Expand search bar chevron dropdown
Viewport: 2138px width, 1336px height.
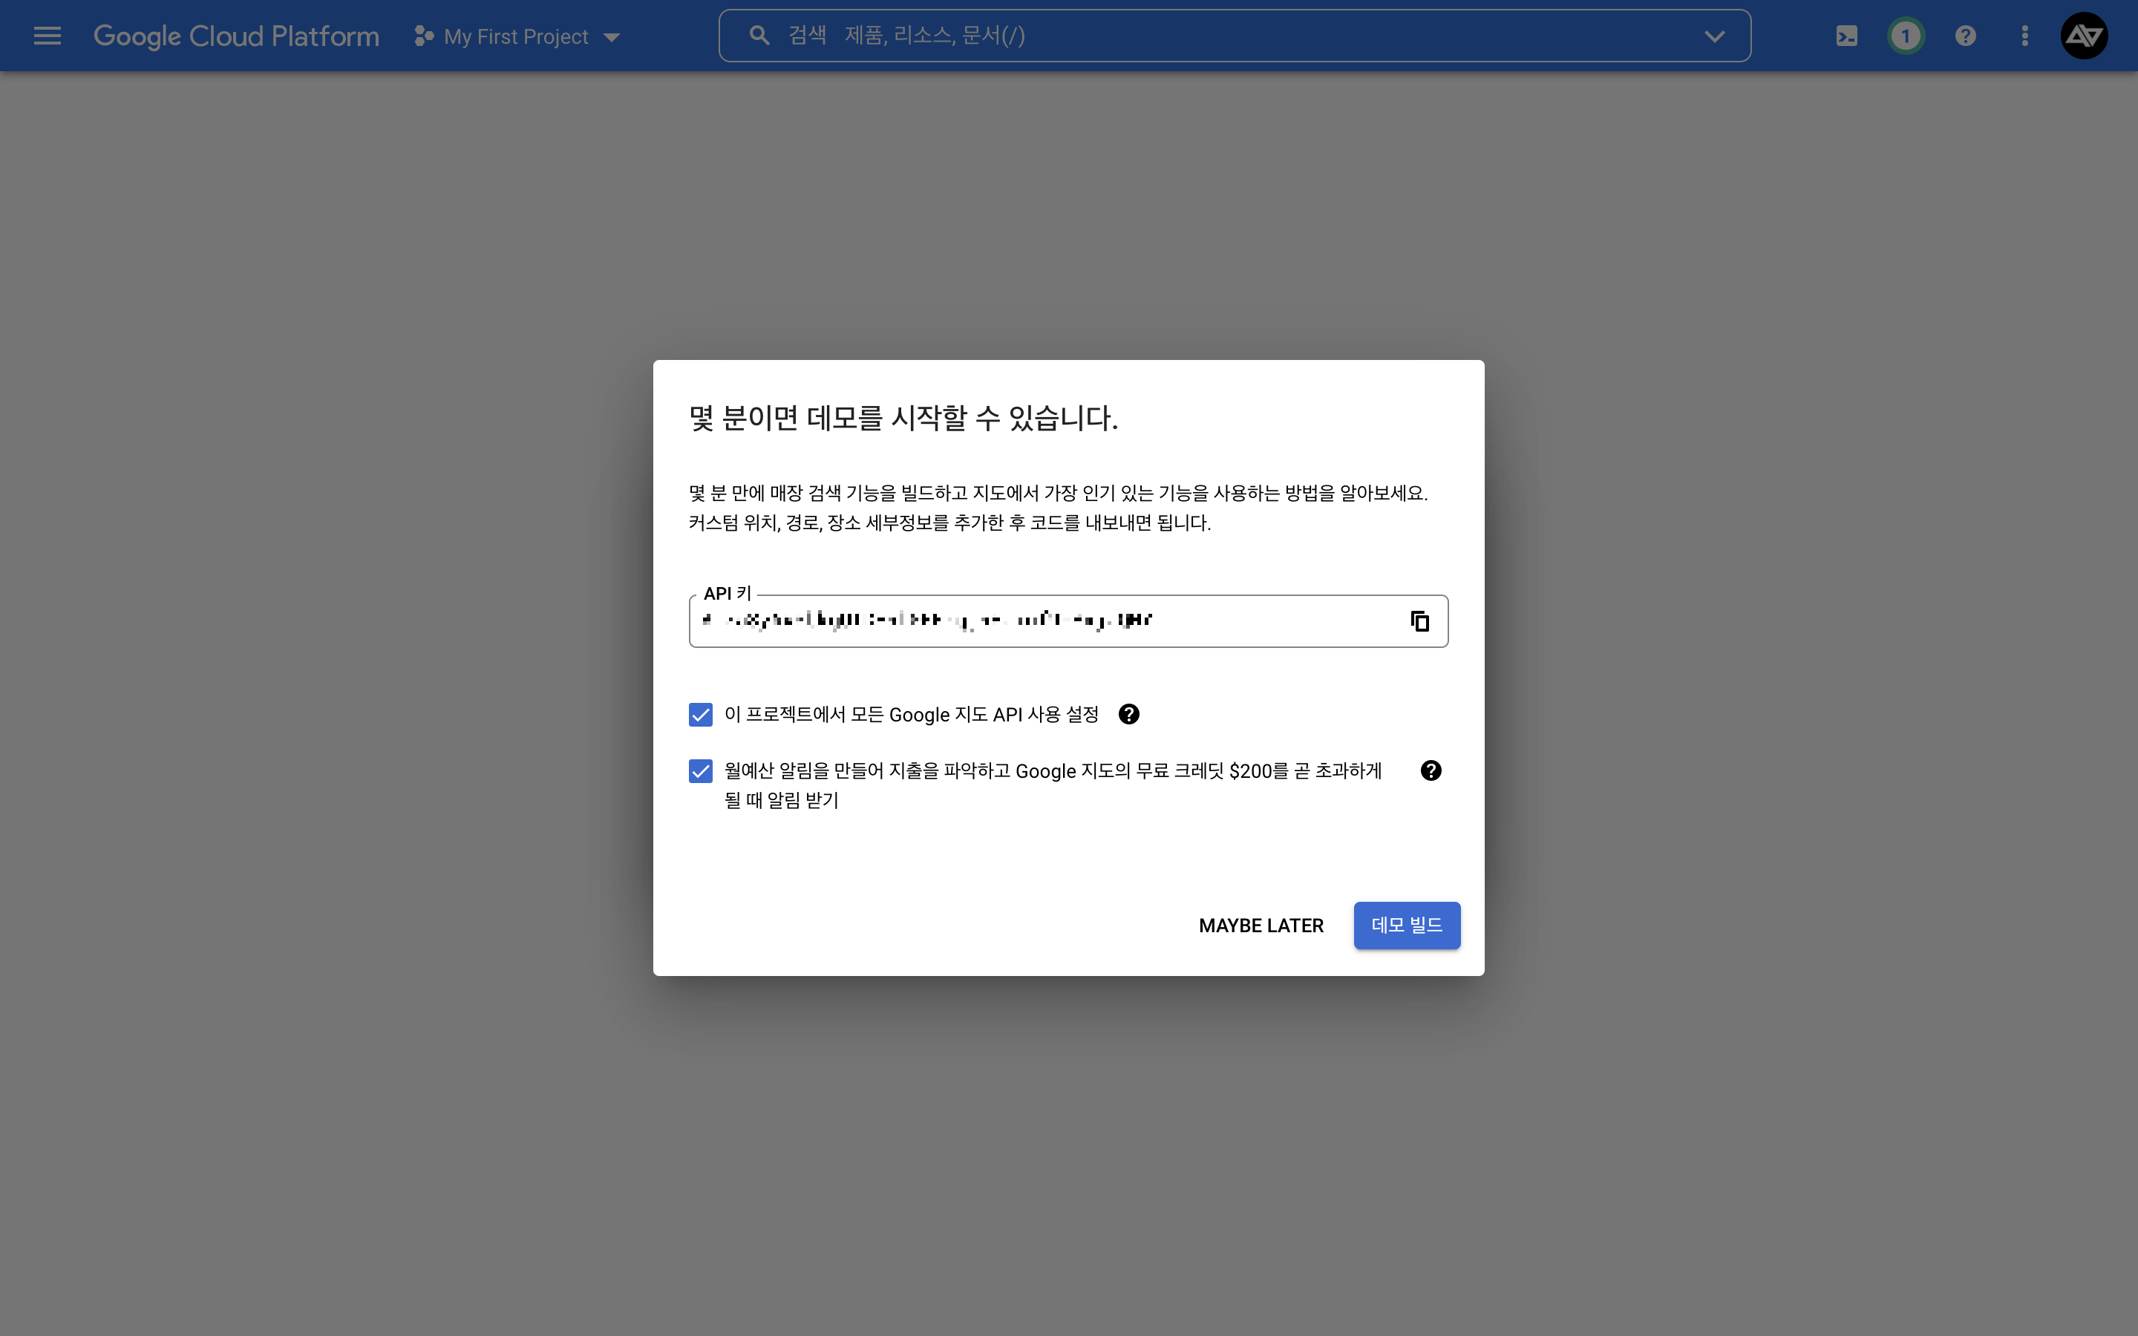[x=1714, y=36]
